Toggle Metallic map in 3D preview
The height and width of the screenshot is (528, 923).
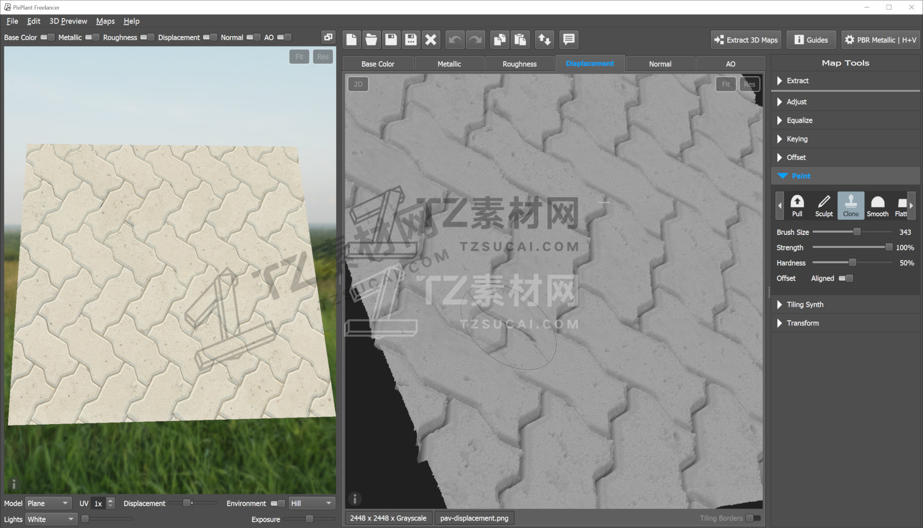click(92, 37)
